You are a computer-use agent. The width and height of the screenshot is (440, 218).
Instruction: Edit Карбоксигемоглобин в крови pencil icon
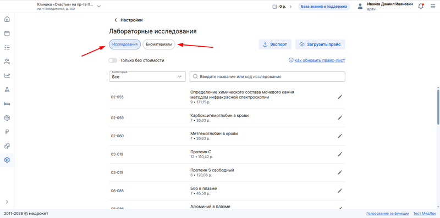coord(340,118)
